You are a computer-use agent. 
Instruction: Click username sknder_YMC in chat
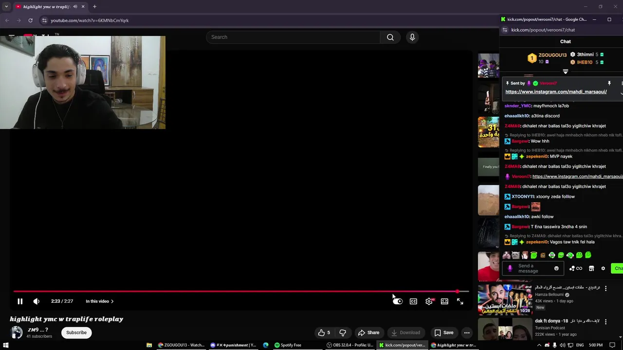pos(518,106)
